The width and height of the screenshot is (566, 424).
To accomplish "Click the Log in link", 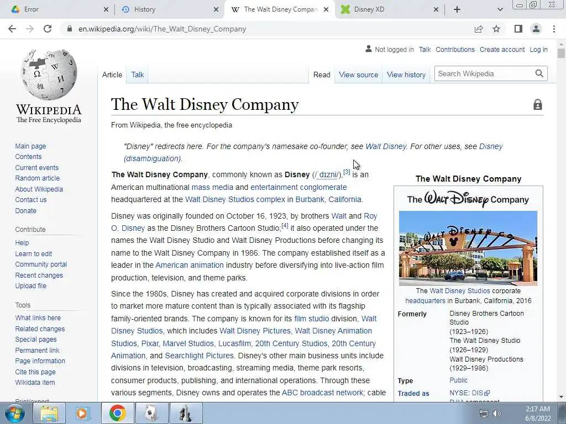I will coord(538,49).
